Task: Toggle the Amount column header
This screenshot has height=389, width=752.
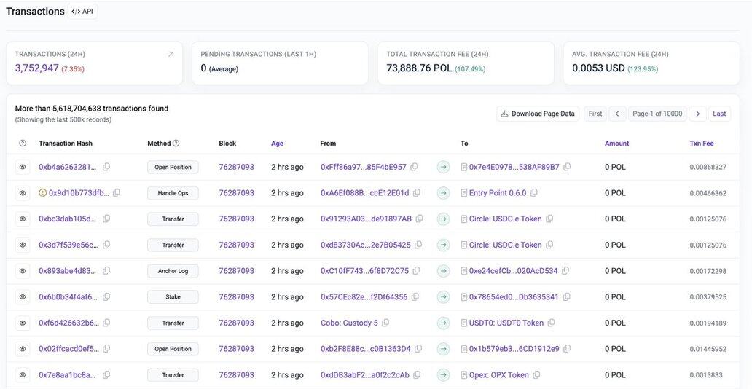Action: click(616, 143)
